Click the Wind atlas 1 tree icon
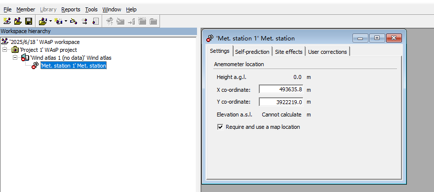The height and width of the screenshot is (192, 434). click(x=26, y=58)
